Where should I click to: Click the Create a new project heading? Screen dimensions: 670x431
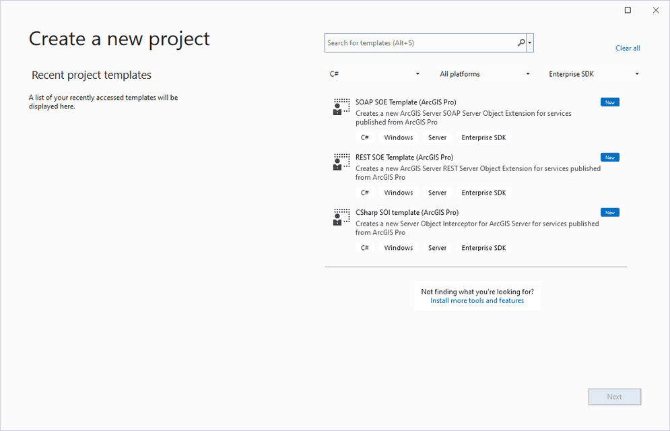[x=119, y=39]
